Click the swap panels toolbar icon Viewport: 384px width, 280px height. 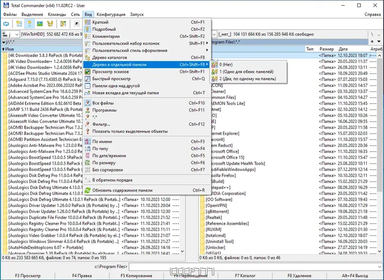pos(63,24)
